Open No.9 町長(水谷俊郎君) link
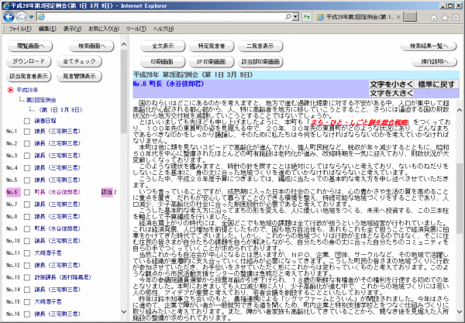The width and height of the screenshot is (465, 323). click(x=57, y=229)
